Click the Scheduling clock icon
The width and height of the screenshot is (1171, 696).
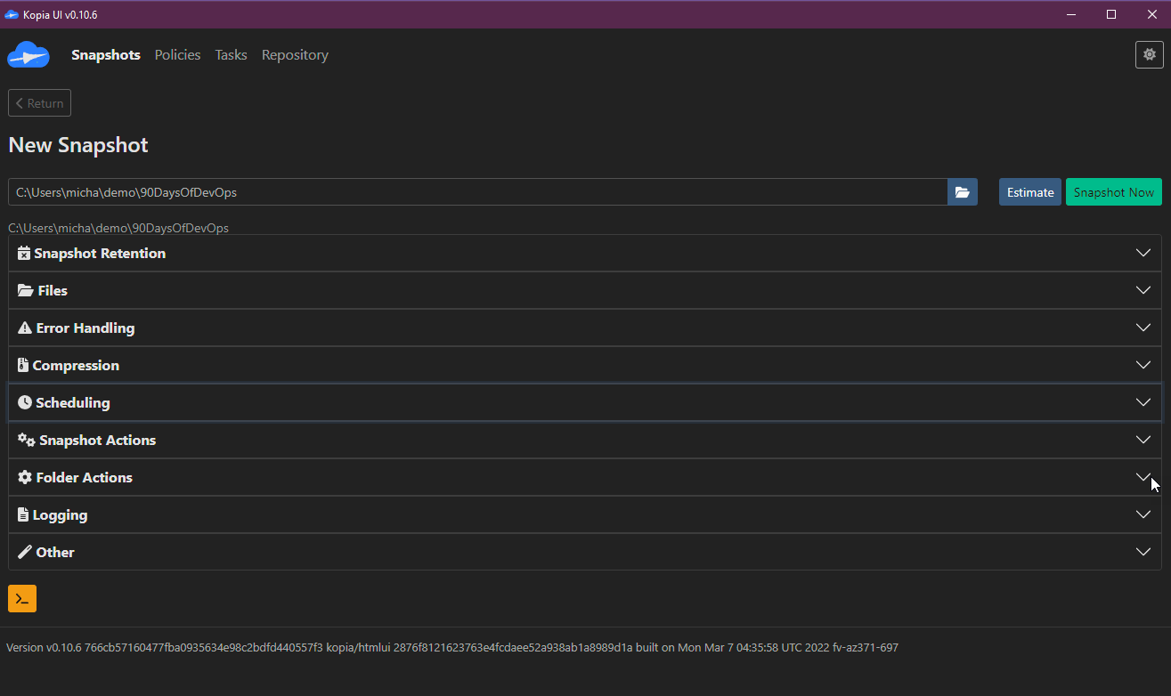25,403
